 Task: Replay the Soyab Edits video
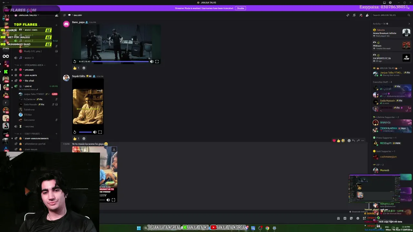75,132
